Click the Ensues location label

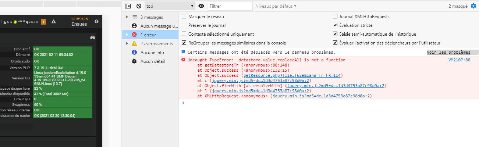point(79,24)
